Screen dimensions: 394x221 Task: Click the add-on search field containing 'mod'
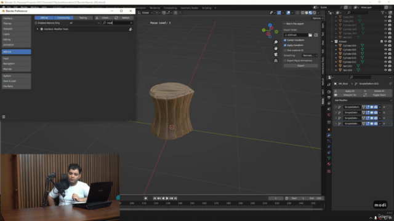pos(118,23)
